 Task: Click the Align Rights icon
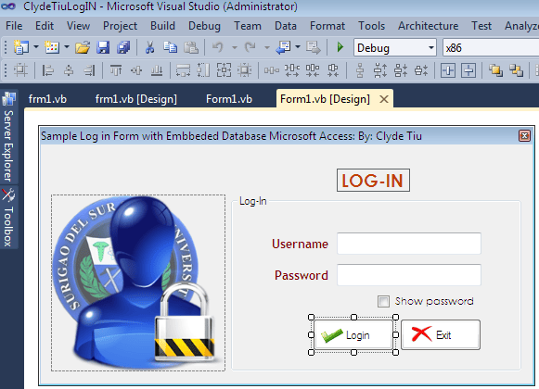pyautogui.click(x=89, y=70)
